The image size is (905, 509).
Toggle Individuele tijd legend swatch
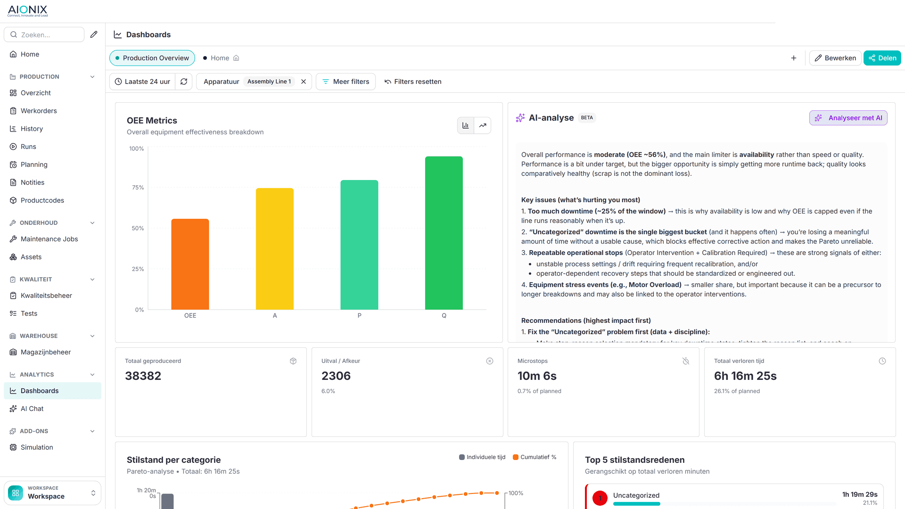(x=462, y=457)
